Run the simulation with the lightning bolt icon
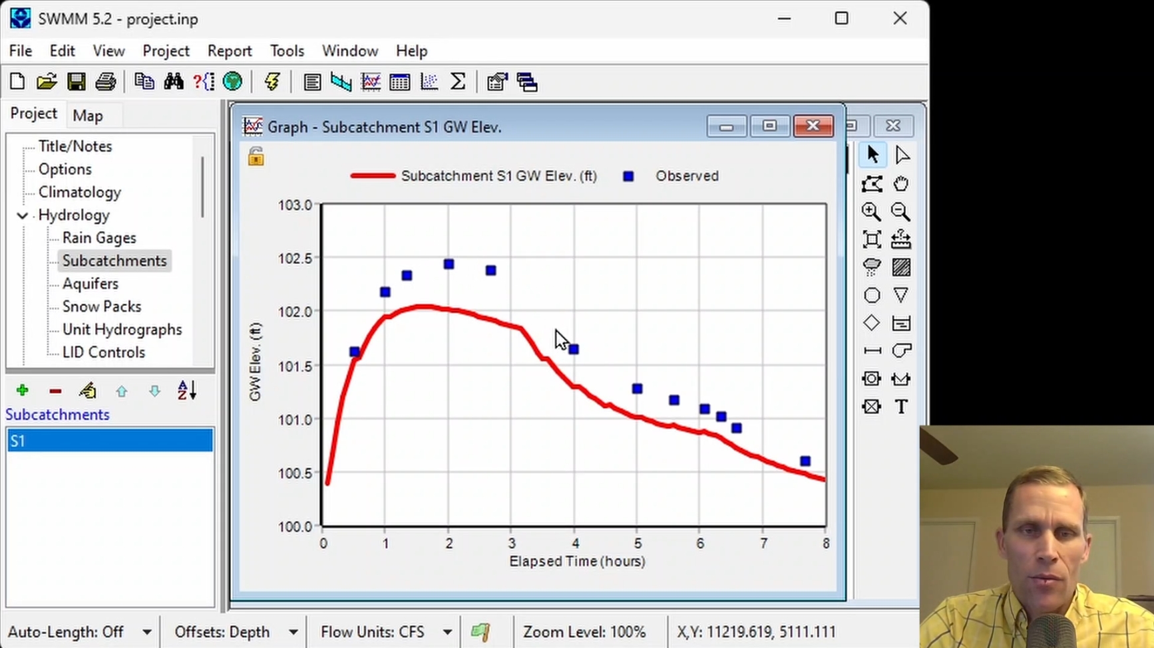1154x648 pixels. pyautogui.click(x=272, y=82)
